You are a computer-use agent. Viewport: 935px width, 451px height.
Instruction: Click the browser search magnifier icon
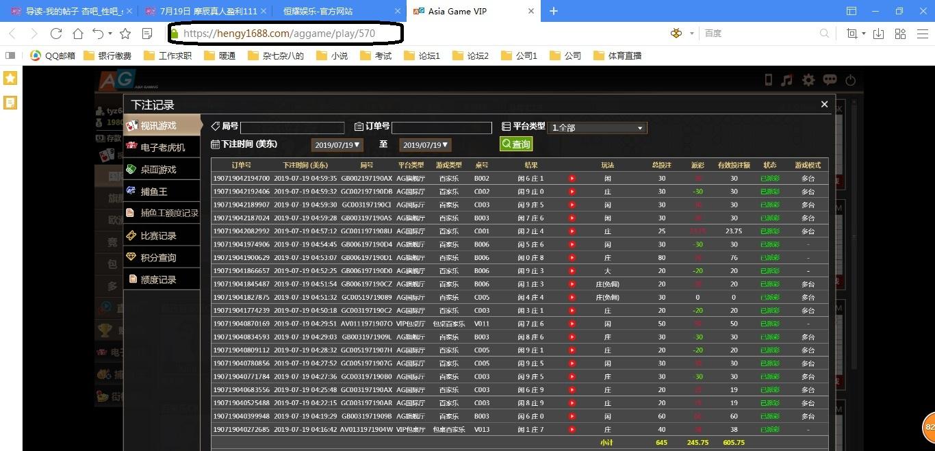pyautogui.click(x=825, y=33)
